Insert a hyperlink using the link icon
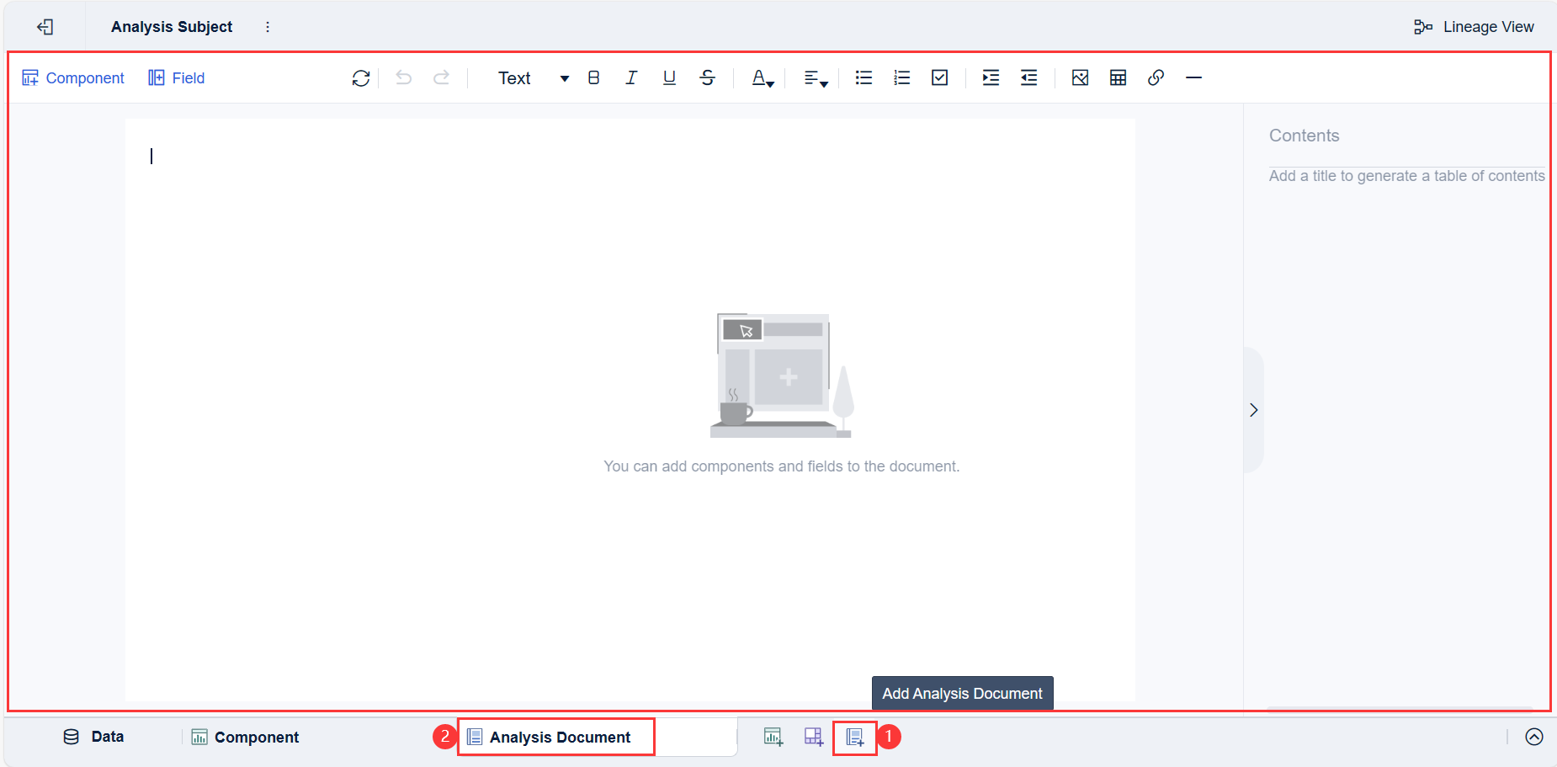1557x767 pixels. pyautogui.click(x=1156, y=77)
